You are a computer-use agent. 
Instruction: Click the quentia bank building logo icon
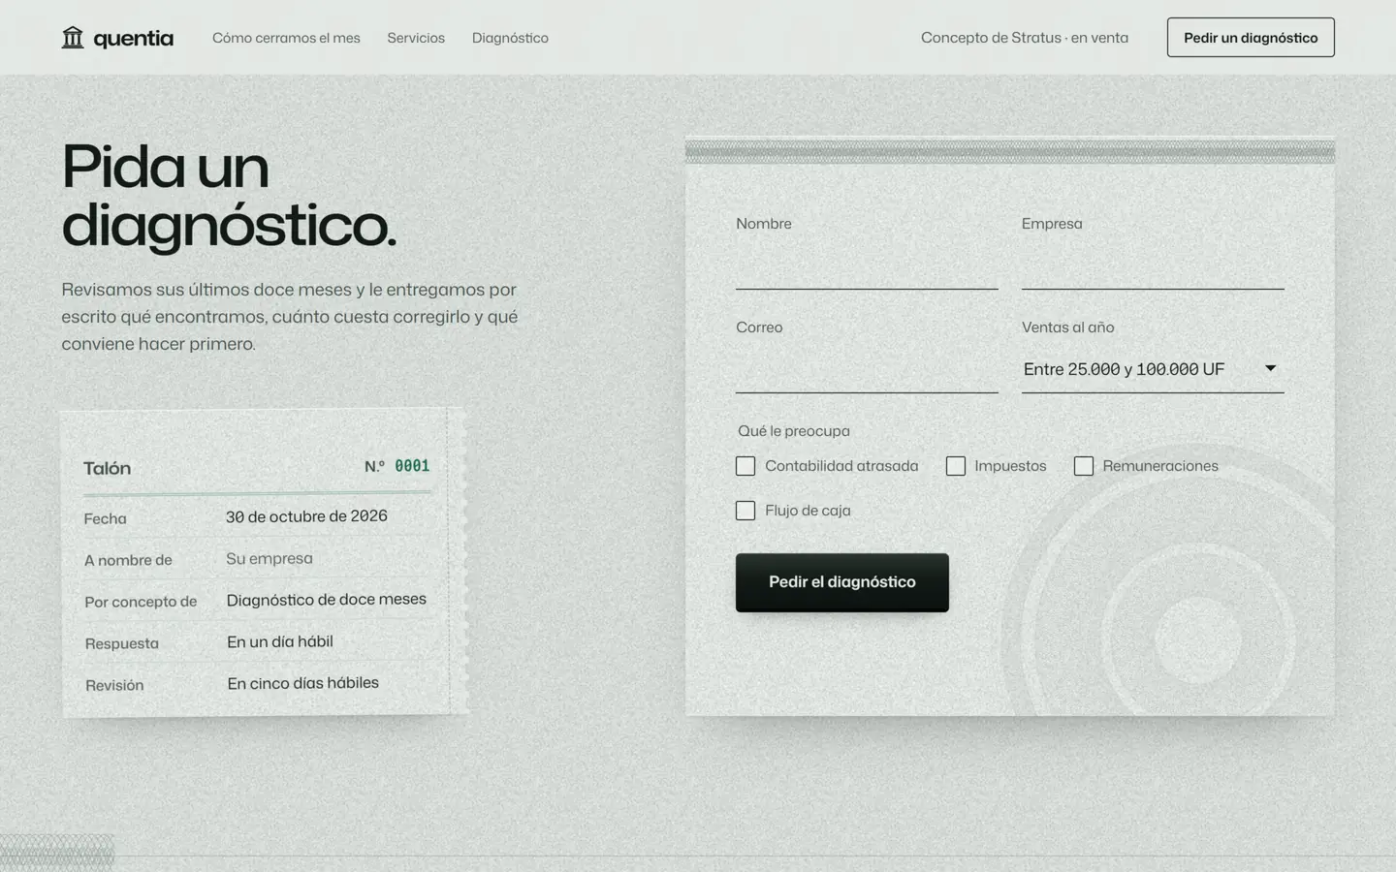tap(73, 38)
